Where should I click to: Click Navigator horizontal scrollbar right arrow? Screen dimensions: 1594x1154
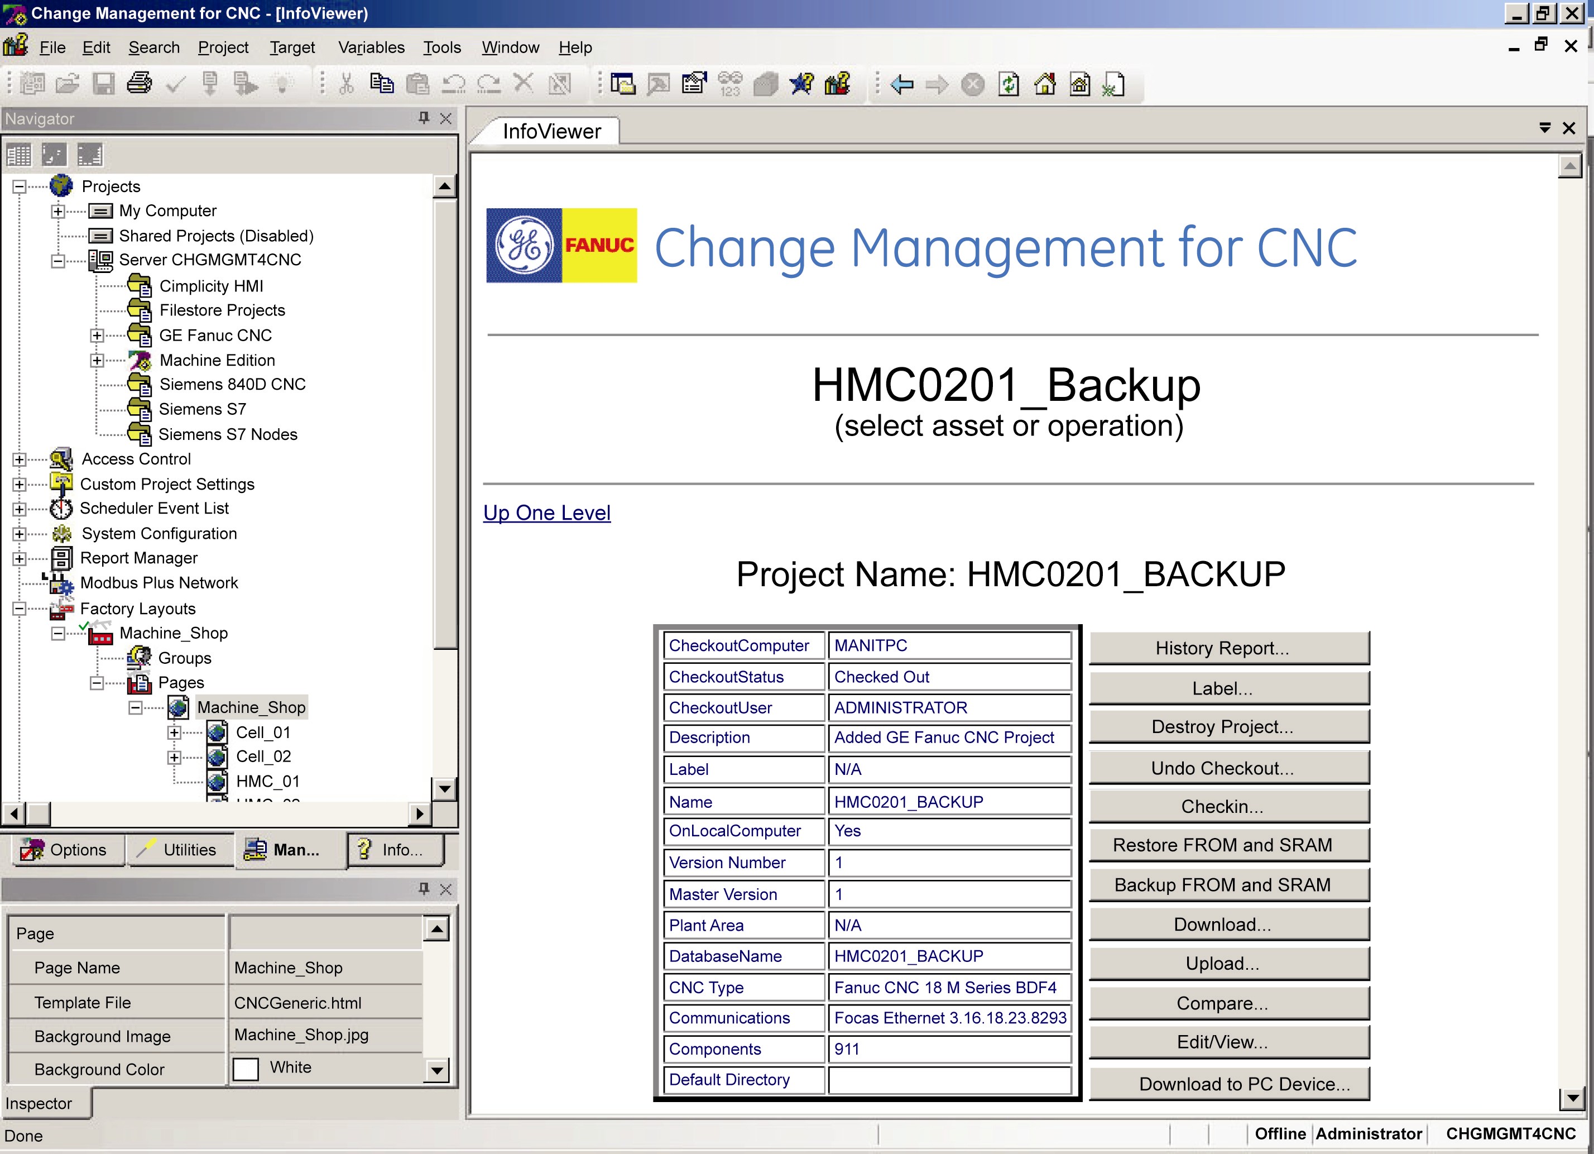point(420,813)
